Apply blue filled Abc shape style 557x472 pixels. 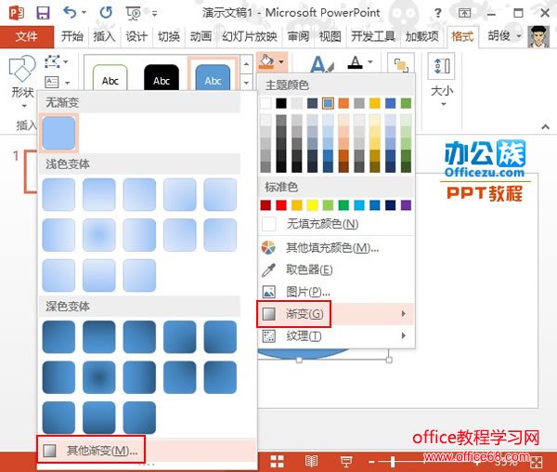(213, 75)
